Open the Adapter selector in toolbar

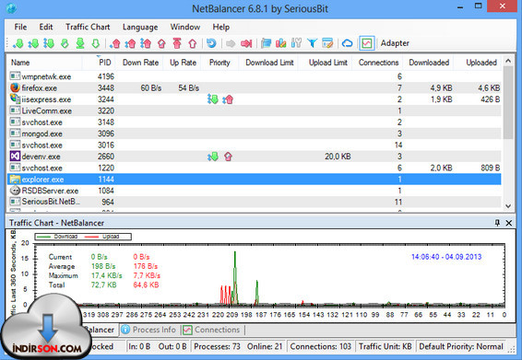pos(395,43)
